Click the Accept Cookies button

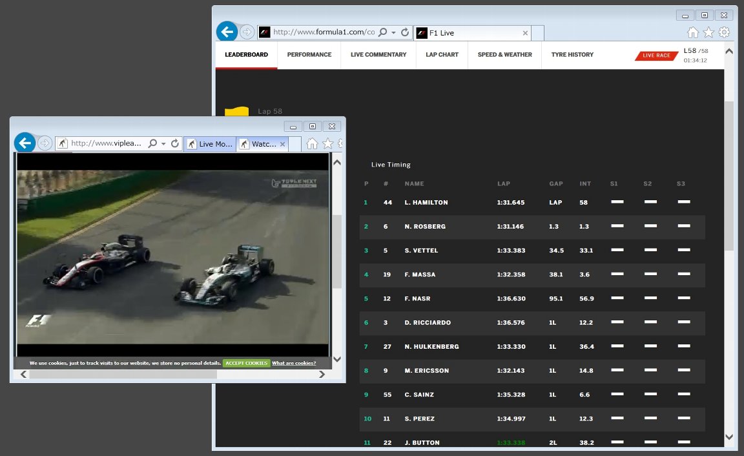coord(246,363)
